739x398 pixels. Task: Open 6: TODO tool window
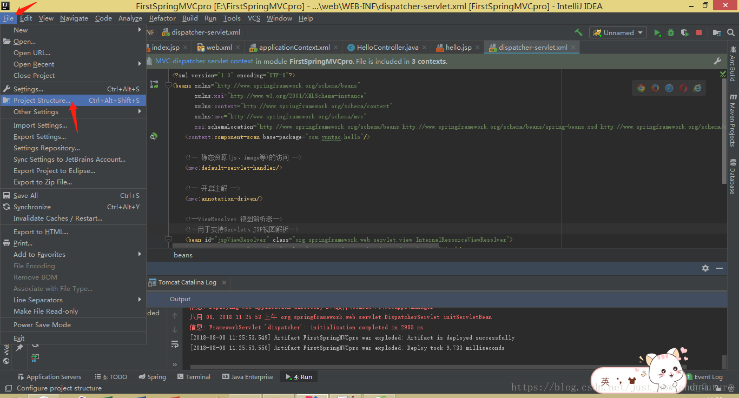[x=111, y=377]
